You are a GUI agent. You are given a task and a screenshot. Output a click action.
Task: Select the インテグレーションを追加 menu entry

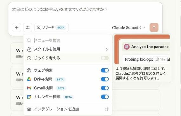pos(68,109)
